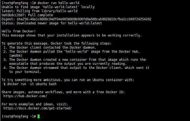Click 'For more examples and ideas' text
This screenshot has width=190, height=121.
click(35, 104)
